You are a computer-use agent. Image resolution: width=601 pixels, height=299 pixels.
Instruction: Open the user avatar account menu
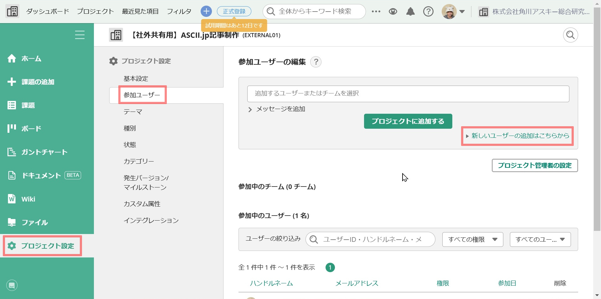point(453,12)
